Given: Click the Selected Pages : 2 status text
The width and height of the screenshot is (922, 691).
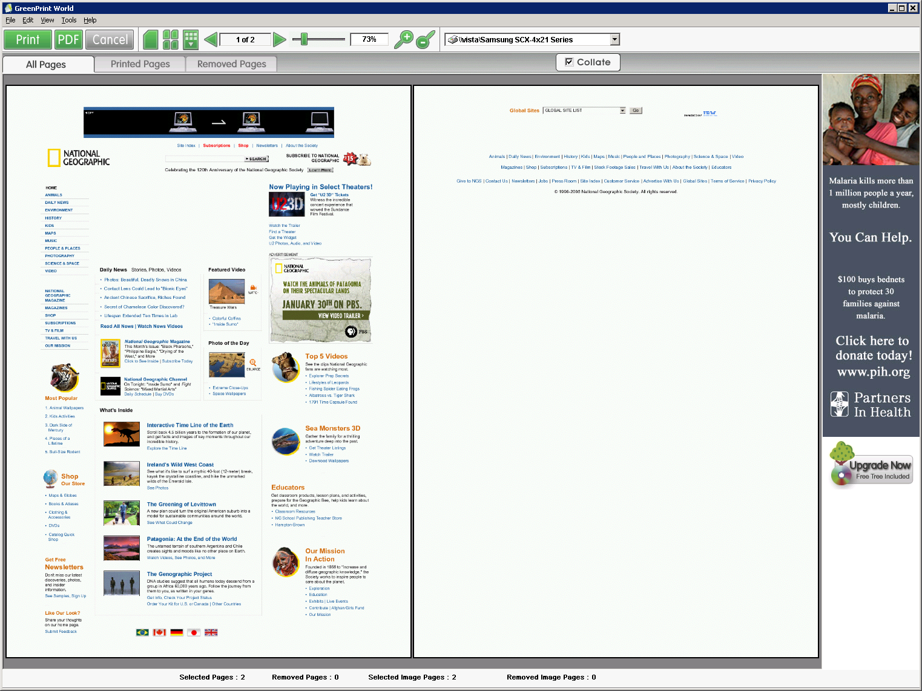Looking at the screenshot, I should click(212, 677).
